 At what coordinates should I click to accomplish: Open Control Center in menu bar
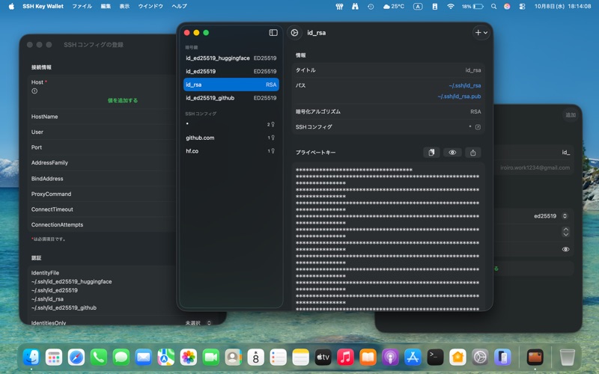click(x=522, y=7)
